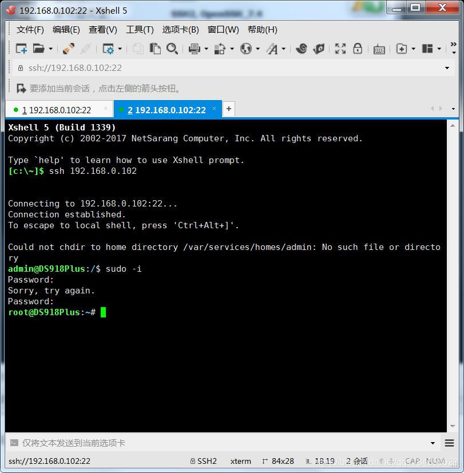Expand the Font dropdown arrow

pyautogui.click(x=284, y=49)
